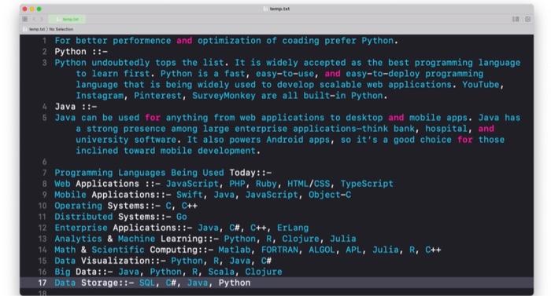Open the related items grid menu icon

coord(25,19)
